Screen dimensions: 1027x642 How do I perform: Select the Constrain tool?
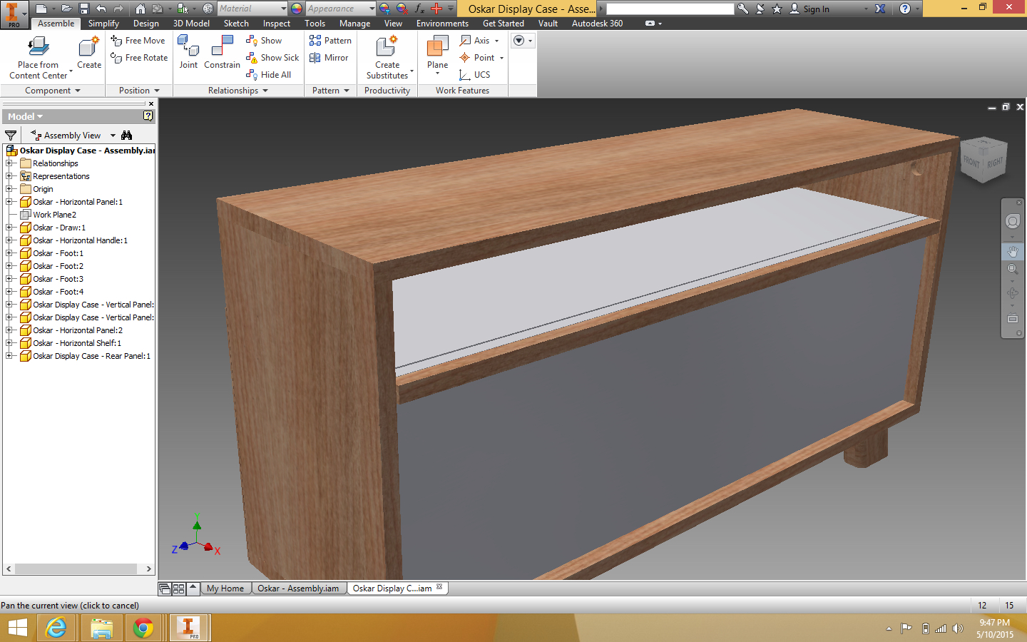tap(222, 49)
